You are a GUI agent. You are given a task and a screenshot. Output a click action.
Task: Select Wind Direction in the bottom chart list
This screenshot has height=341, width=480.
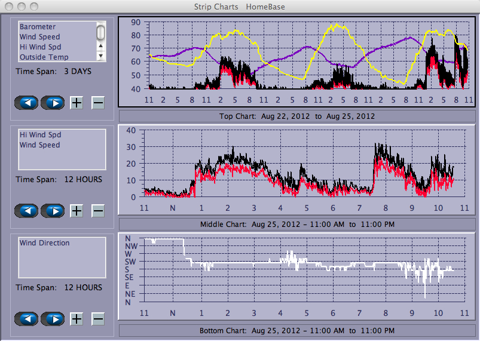pos(44,243)
